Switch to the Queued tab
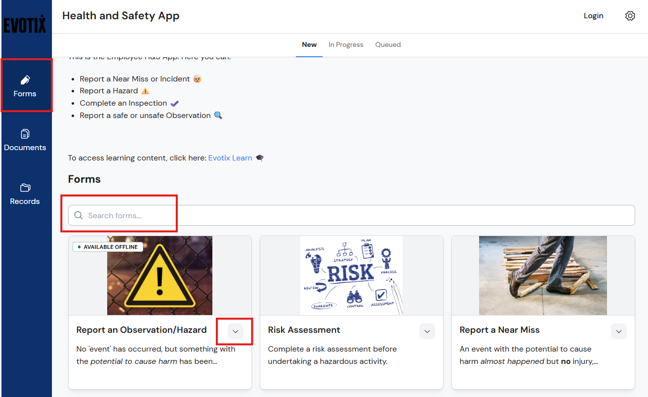648x397 pixels. click(x=388, y=44)
